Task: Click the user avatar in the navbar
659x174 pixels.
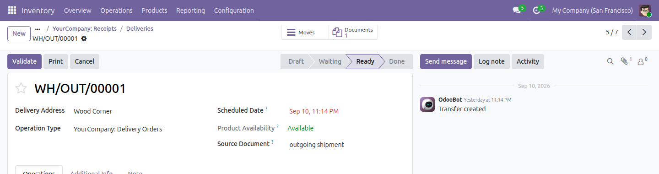Action: tap(645, 10)
